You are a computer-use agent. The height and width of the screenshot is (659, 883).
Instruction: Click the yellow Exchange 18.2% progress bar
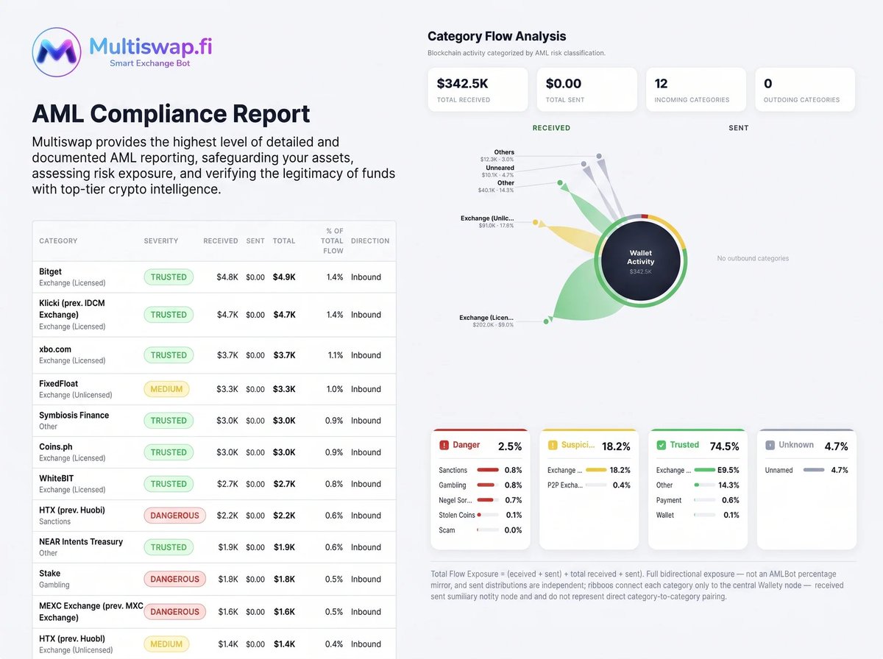pos(596,470)
